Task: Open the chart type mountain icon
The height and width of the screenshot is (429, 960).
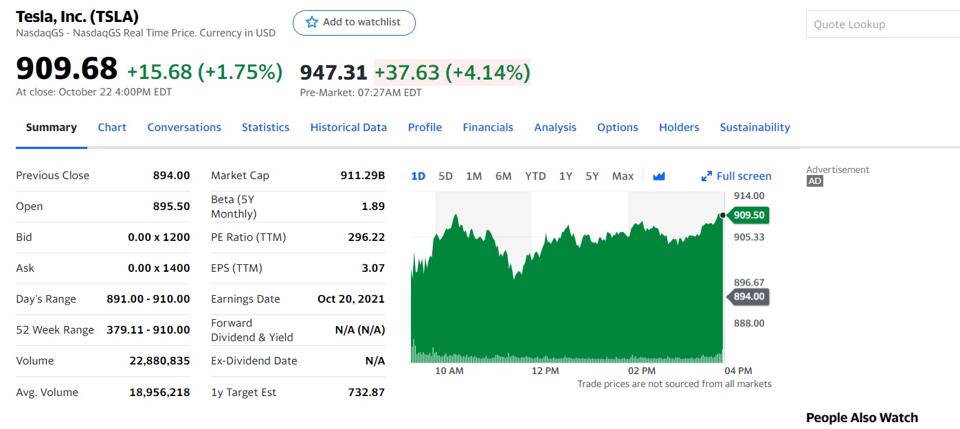Action: pos(659,176)
